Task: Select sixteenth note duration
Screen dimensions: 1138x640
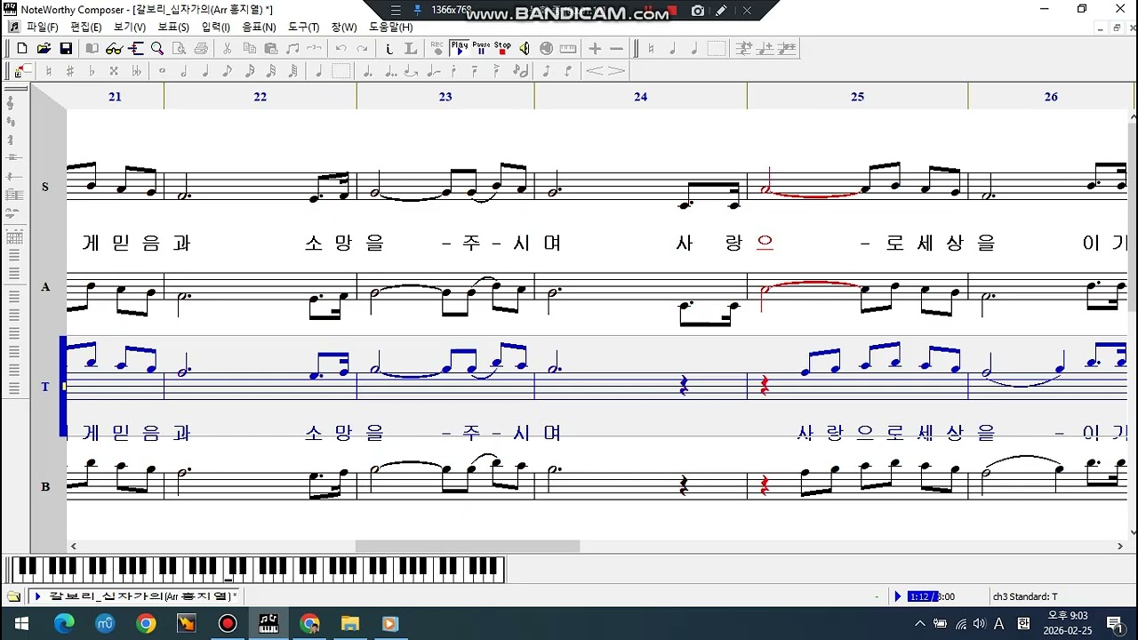Action: pos(249,71)
